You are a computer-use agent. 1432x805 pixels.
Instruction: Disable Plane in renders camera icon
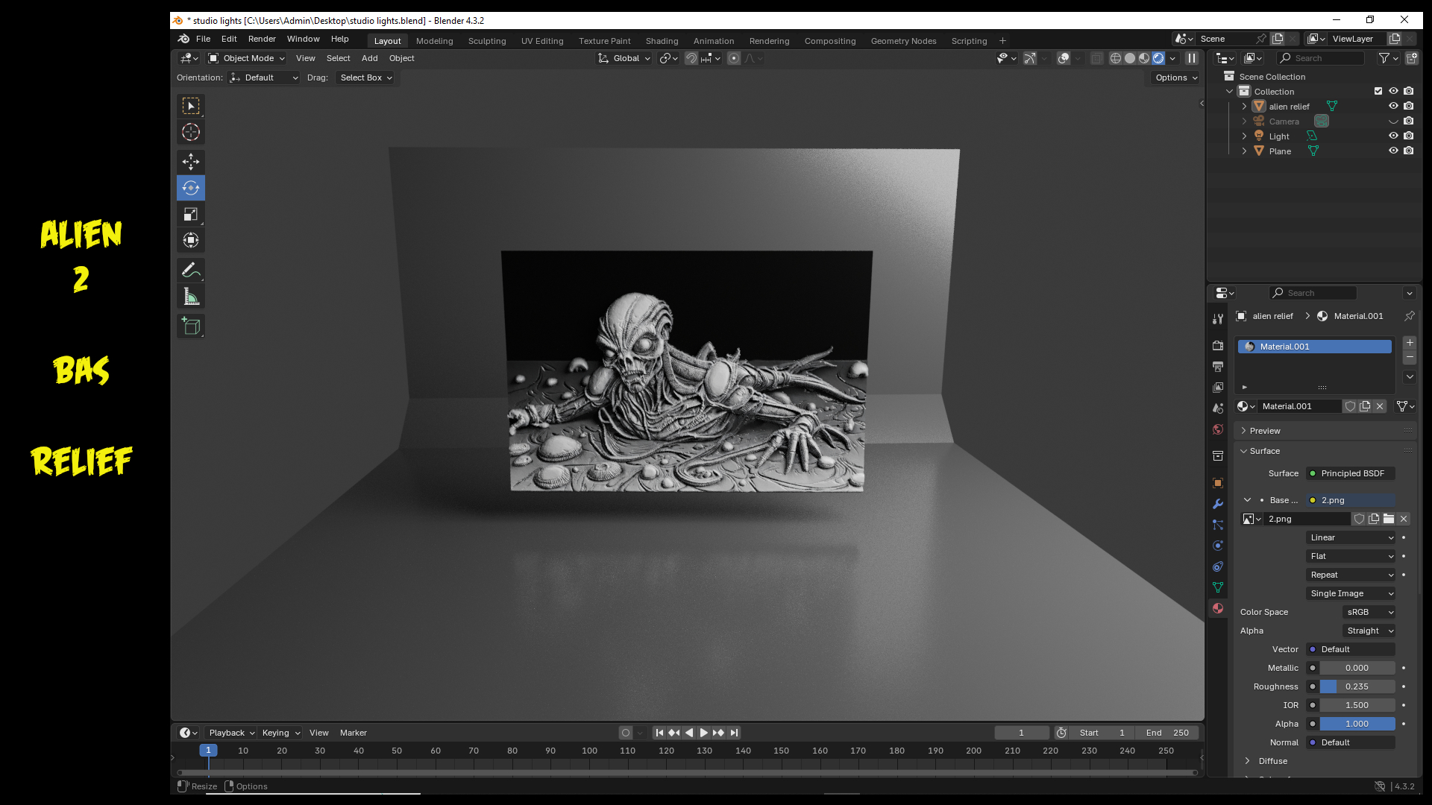click(x=1408, y=151)
